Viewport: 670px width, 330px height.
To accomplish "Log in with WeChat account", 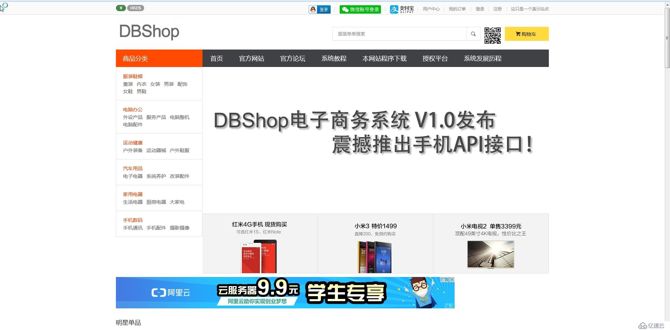I will [x=360, y=9].
